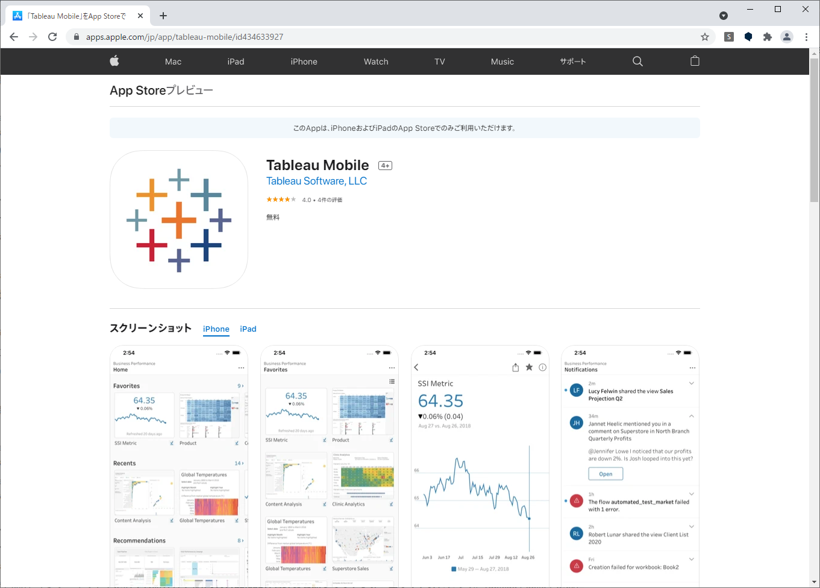This screenshot has height=588, width=820.
Task: Open Mac in navigation bar
Action: [x=173, y=62]
